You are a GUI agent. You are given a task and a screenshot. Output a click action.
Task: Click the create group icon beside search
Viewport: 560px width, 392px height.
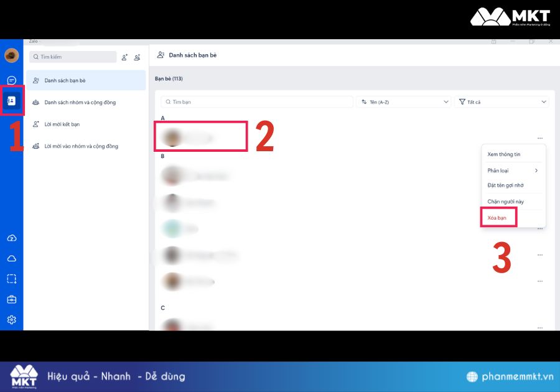(x=137, y=57)
